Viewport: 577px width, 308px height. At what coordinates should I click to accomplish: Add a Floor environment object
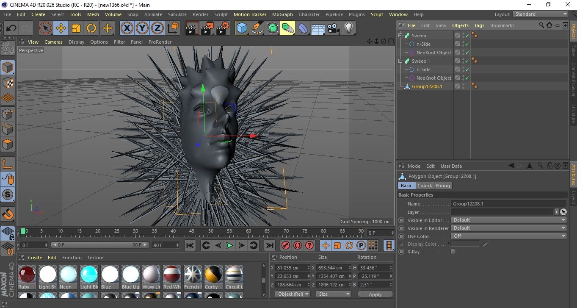click(318, 28)
